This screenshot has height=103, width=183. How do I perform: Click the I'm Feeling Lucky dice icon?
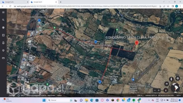tap(3, 35)
